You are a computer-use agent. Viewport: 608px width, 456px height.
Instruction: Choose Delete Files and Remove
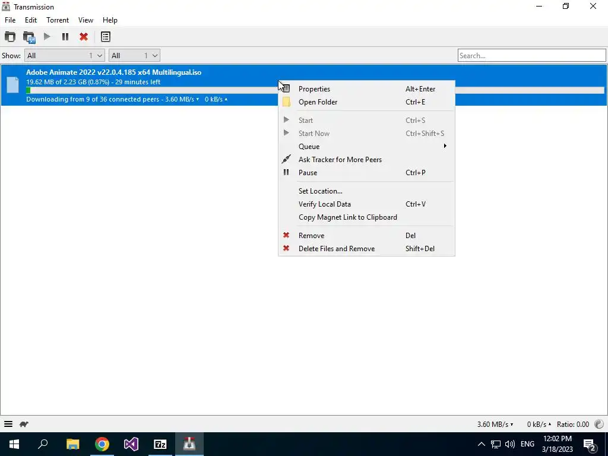click(x=366, y=249)
